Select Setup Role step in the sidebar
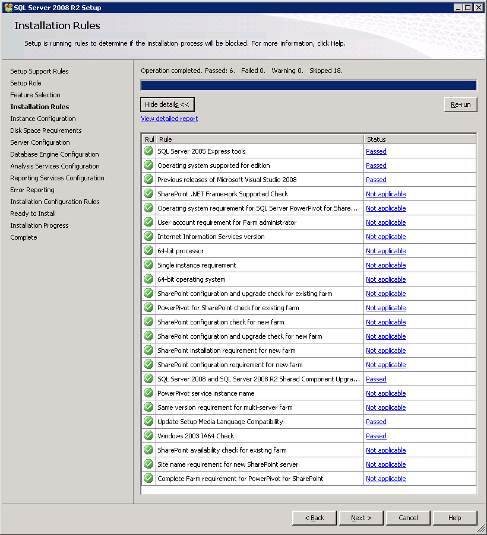 tap(26, 83)
